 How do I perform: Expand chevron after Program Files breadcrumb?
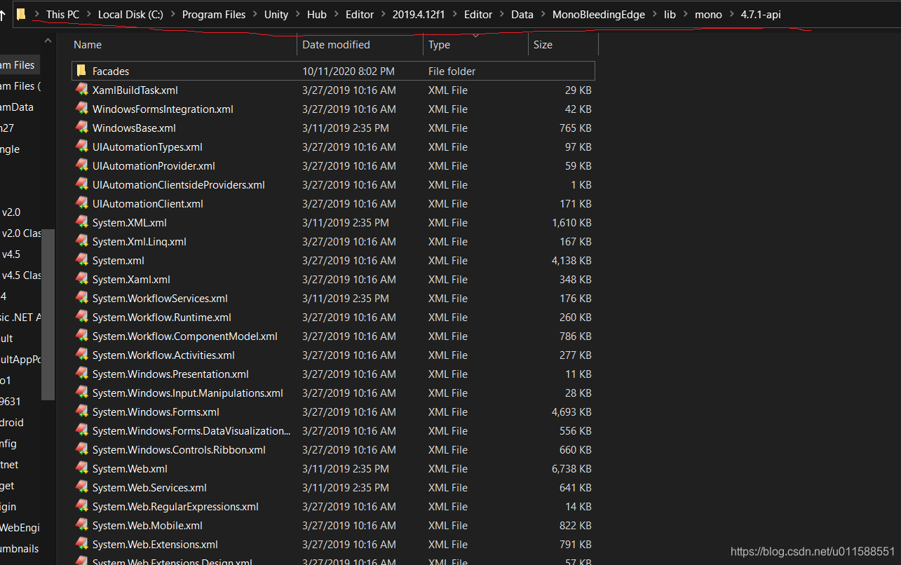tap(255, 15)
